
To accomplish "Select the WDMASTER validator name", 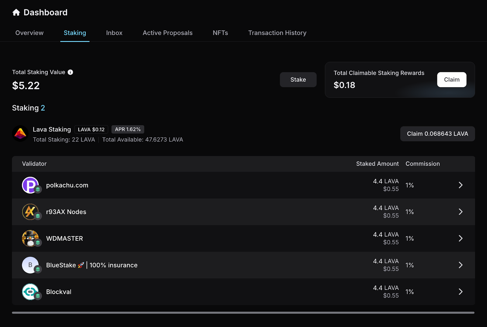I will 65,239.
